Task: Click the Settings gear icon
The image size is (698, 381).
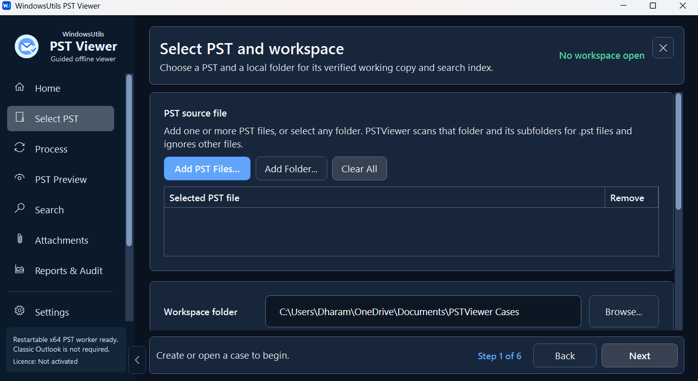Action: [20, 311]
